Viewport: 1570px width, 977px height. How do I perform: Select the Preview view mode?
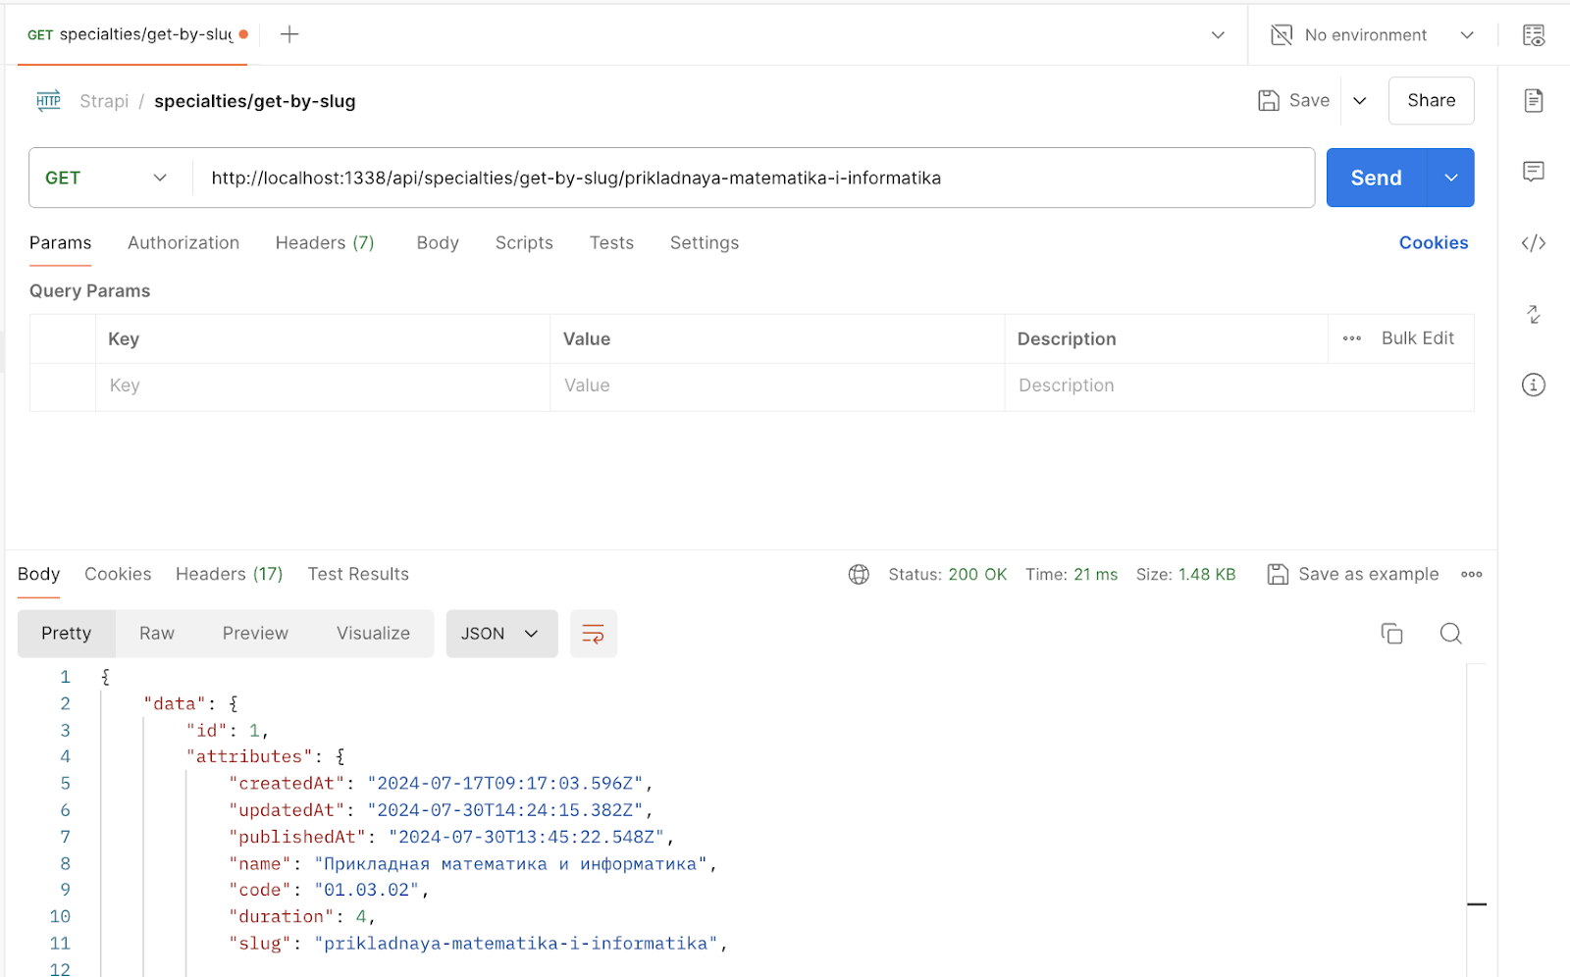point(255,634)
